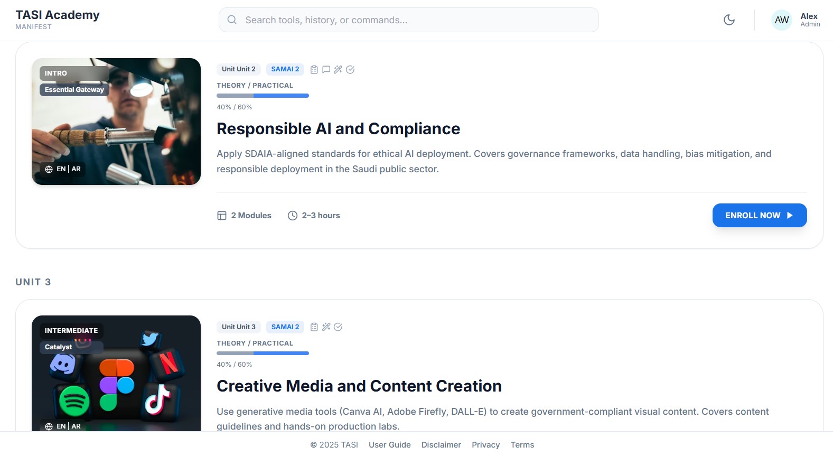The height and width of the screenshot is (456, 833).
Task: Click the EN | AR language badge on Responsible AI thumbnail
Action: pos(63,169)
